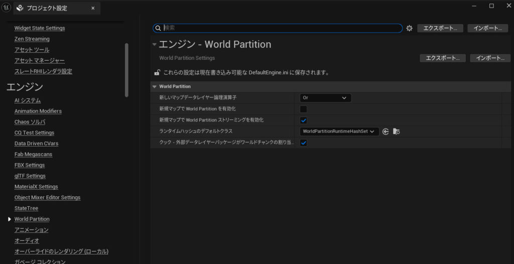
Task: Open the data layer logic operator 'Or' dropdown
Action: pos(325,98)
